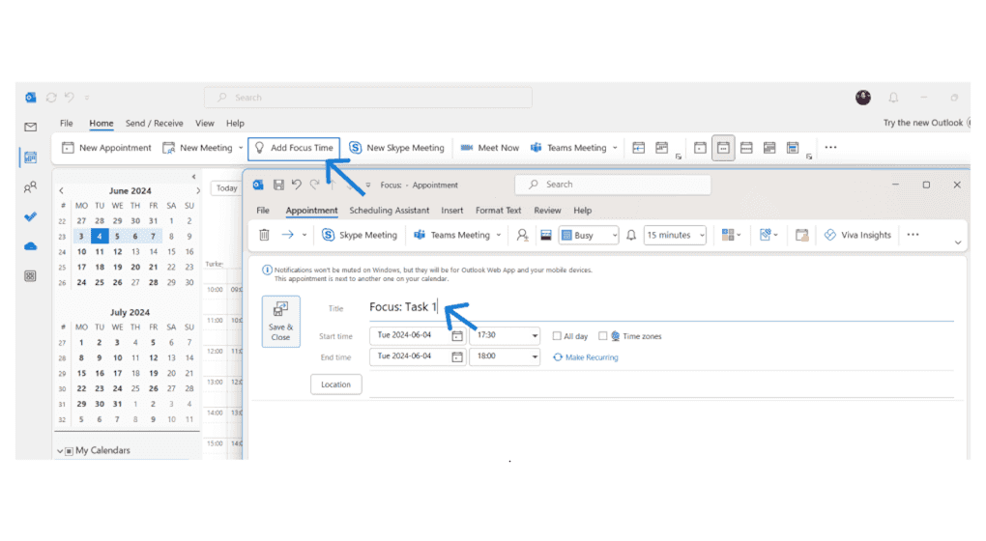The height and width of the screenshot is (541, 986).
Task: Open the People contacts sidebar icon
Action: point(31,187)
